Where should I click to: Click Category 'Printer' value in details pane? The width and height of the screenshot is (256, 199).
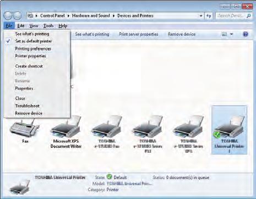pos(112,190)
